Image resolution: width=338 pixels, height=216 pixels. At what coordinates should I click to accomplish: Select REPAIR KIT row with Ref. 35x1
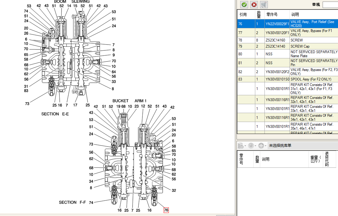pos(288,126)
